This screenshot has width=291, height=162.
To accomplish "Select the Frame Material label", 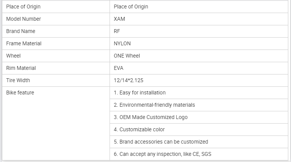I will [24, 43].
